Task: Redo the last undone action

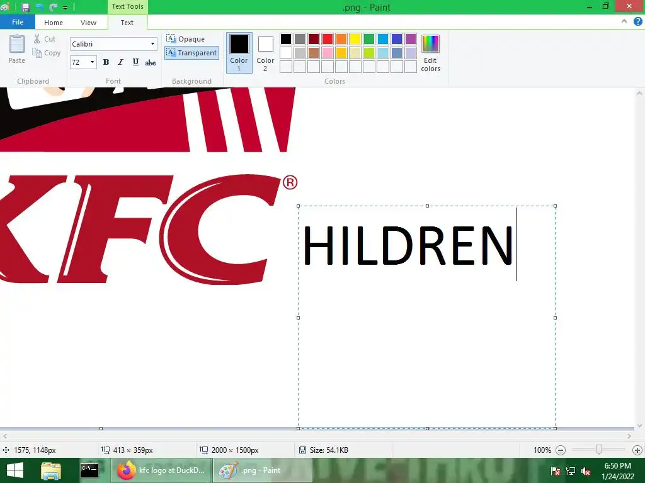Action: 53,7
